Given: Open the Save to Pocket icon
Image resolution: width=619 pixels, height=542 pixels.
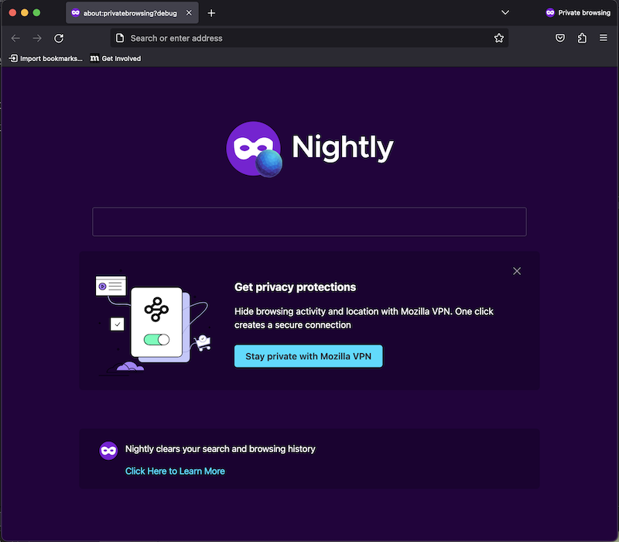Looking at the screenshot, I should 560,38.
